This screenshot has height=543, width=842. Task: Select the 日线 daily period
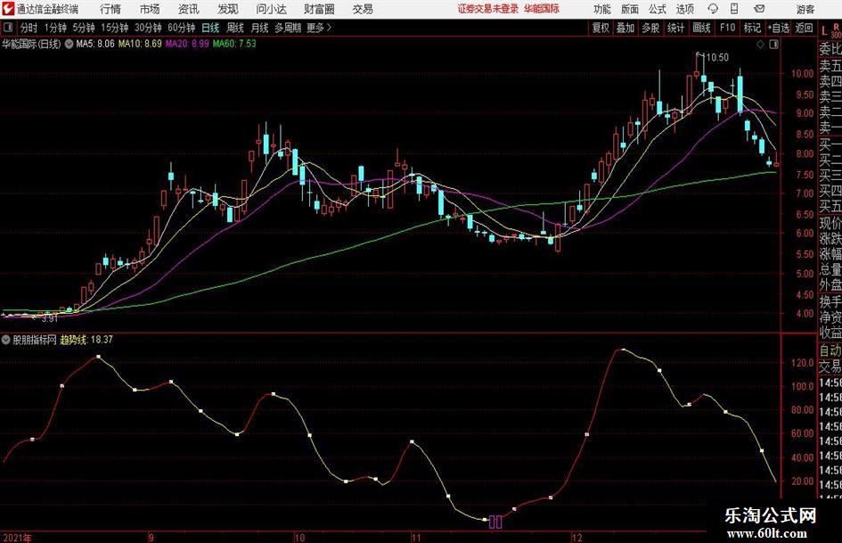click(x=210, y=28)
